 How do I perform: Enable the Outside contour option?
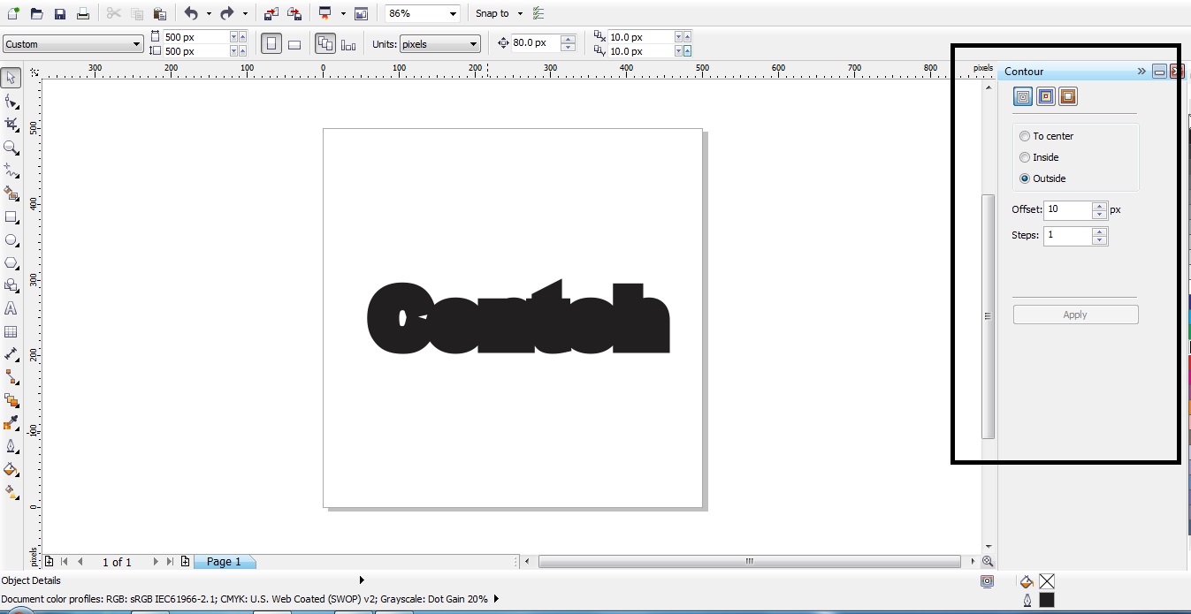(1025, 178)
